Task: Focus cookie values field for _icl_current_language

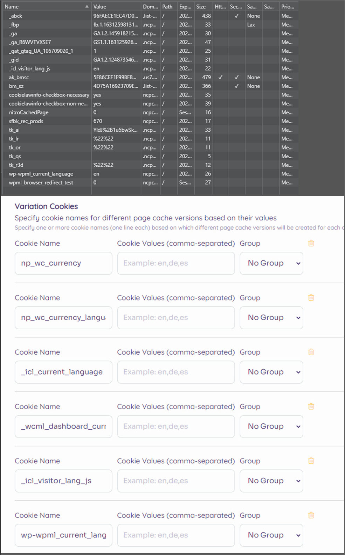Action: pos(176,372)
